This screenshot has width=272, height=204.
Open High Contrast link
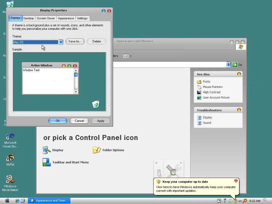coord(212,92)
